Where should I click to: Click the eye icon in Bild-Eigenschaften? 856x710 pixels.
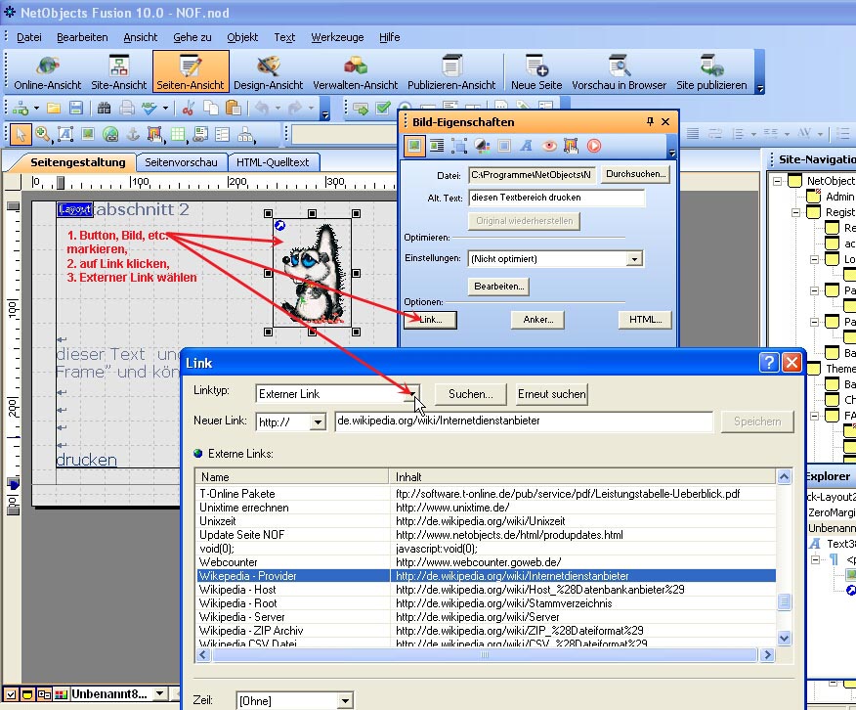click(549, 146)
